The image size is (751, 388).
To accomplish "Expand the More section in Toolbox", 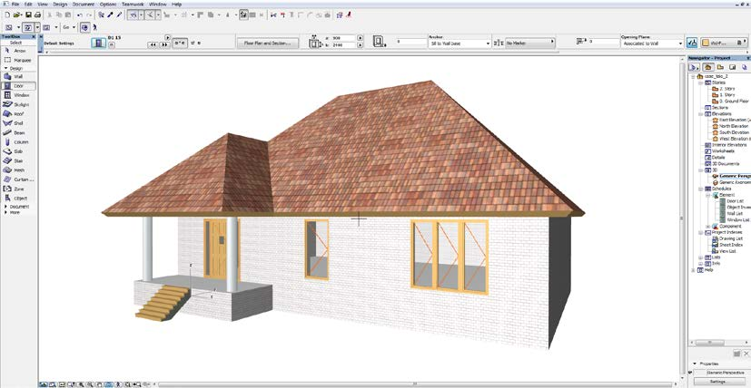I will [5, 212].
